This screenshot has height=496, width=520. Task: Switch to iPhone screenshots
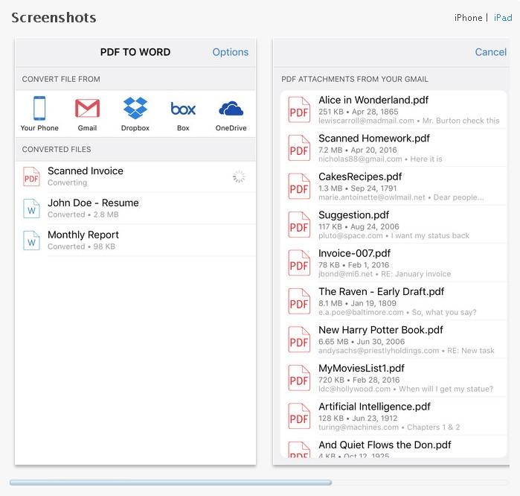click(468, 18)
